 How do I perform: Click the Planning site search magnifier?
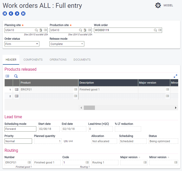tap(36, 30)
